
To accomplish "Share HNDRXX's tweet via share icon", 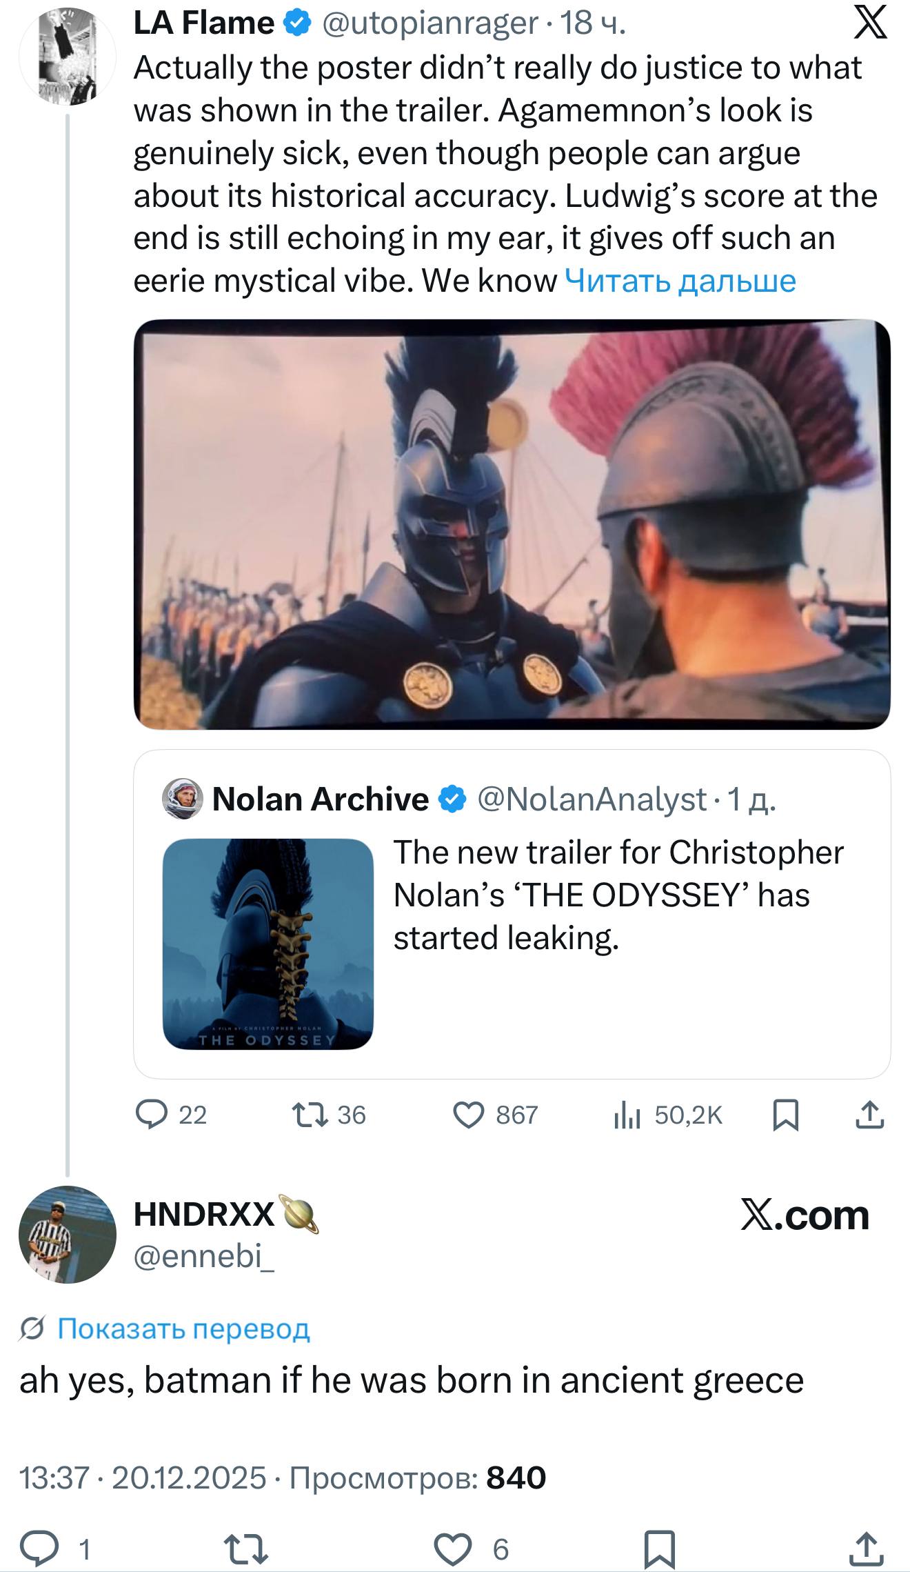I will click(866, 1549).
